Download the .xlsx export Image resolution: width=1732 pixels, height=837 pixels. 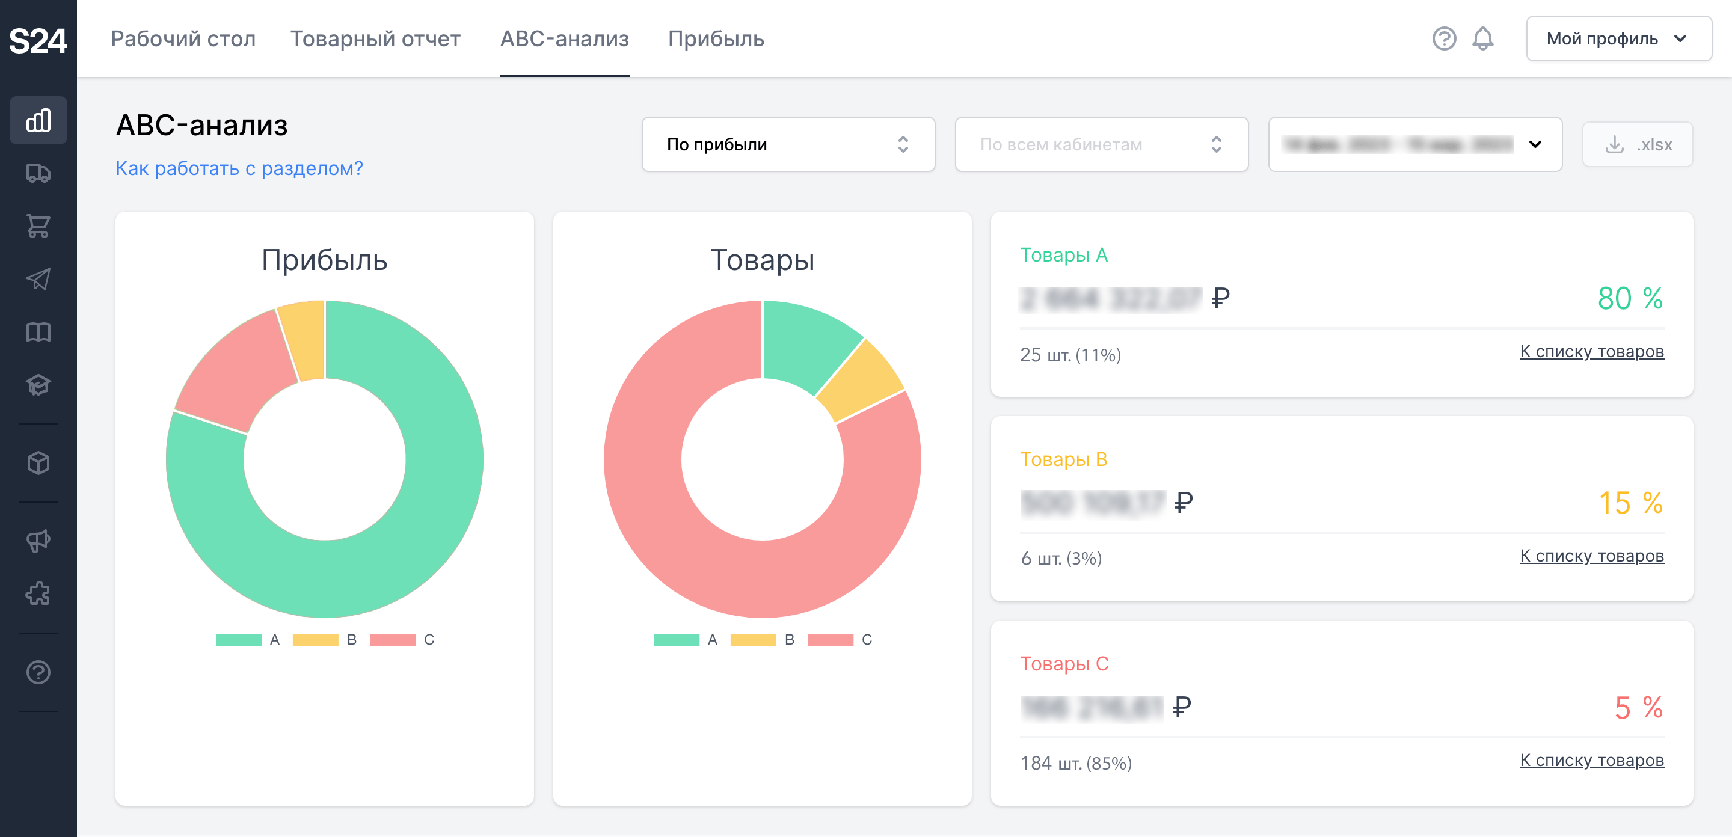pyautogui.click(x=1638, y=144)
